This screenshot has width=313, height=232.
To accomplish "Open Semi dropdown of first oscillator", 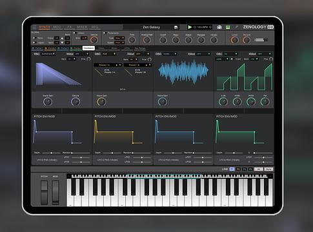I will (72, 59).
